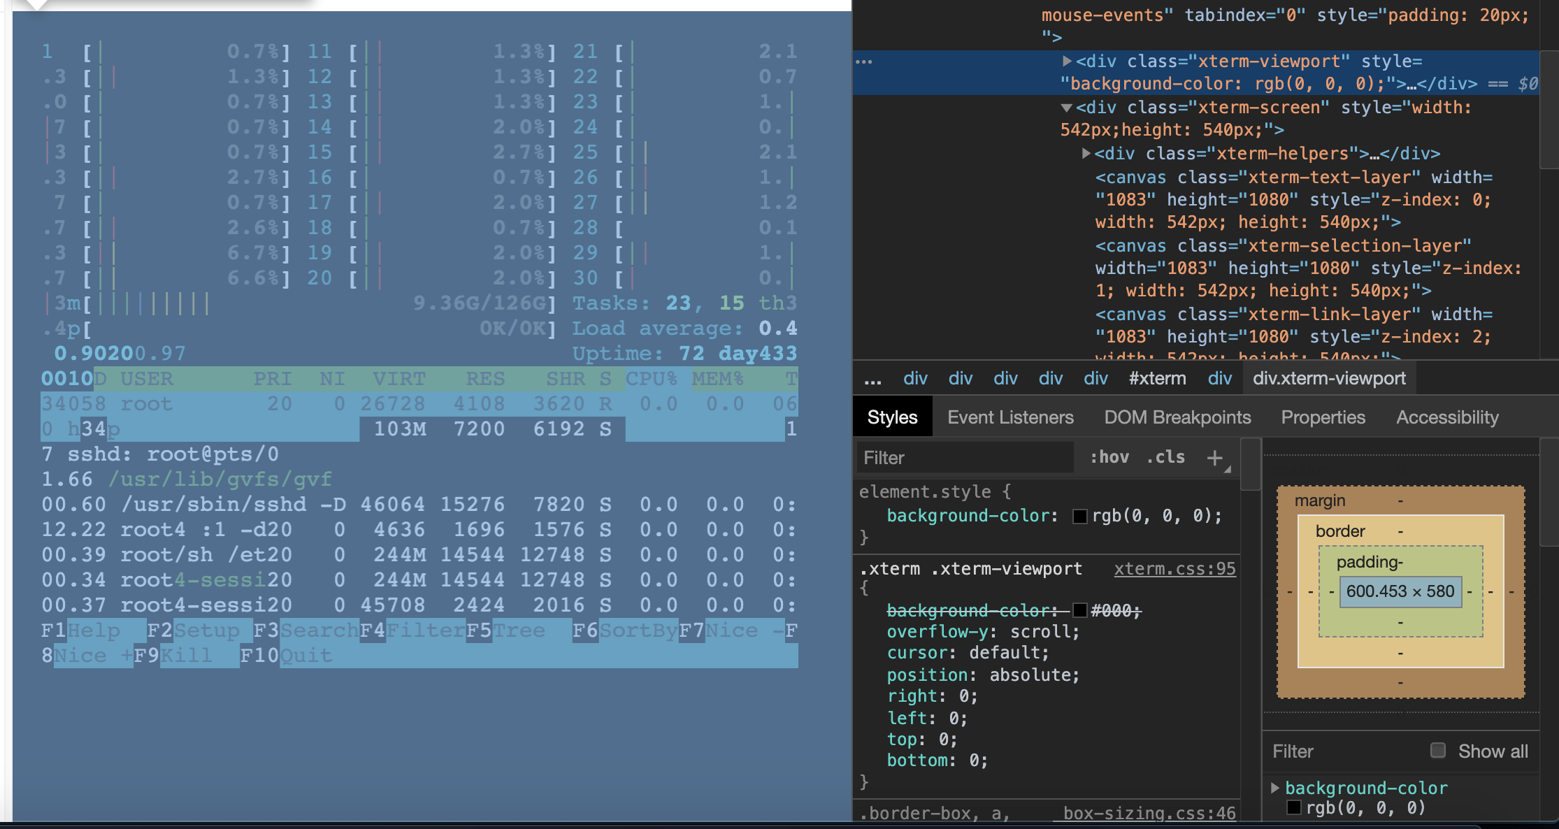Switch to the Event Listeners tab
This screenshot has height=829, width=1559.
(x=1010, y=417)
